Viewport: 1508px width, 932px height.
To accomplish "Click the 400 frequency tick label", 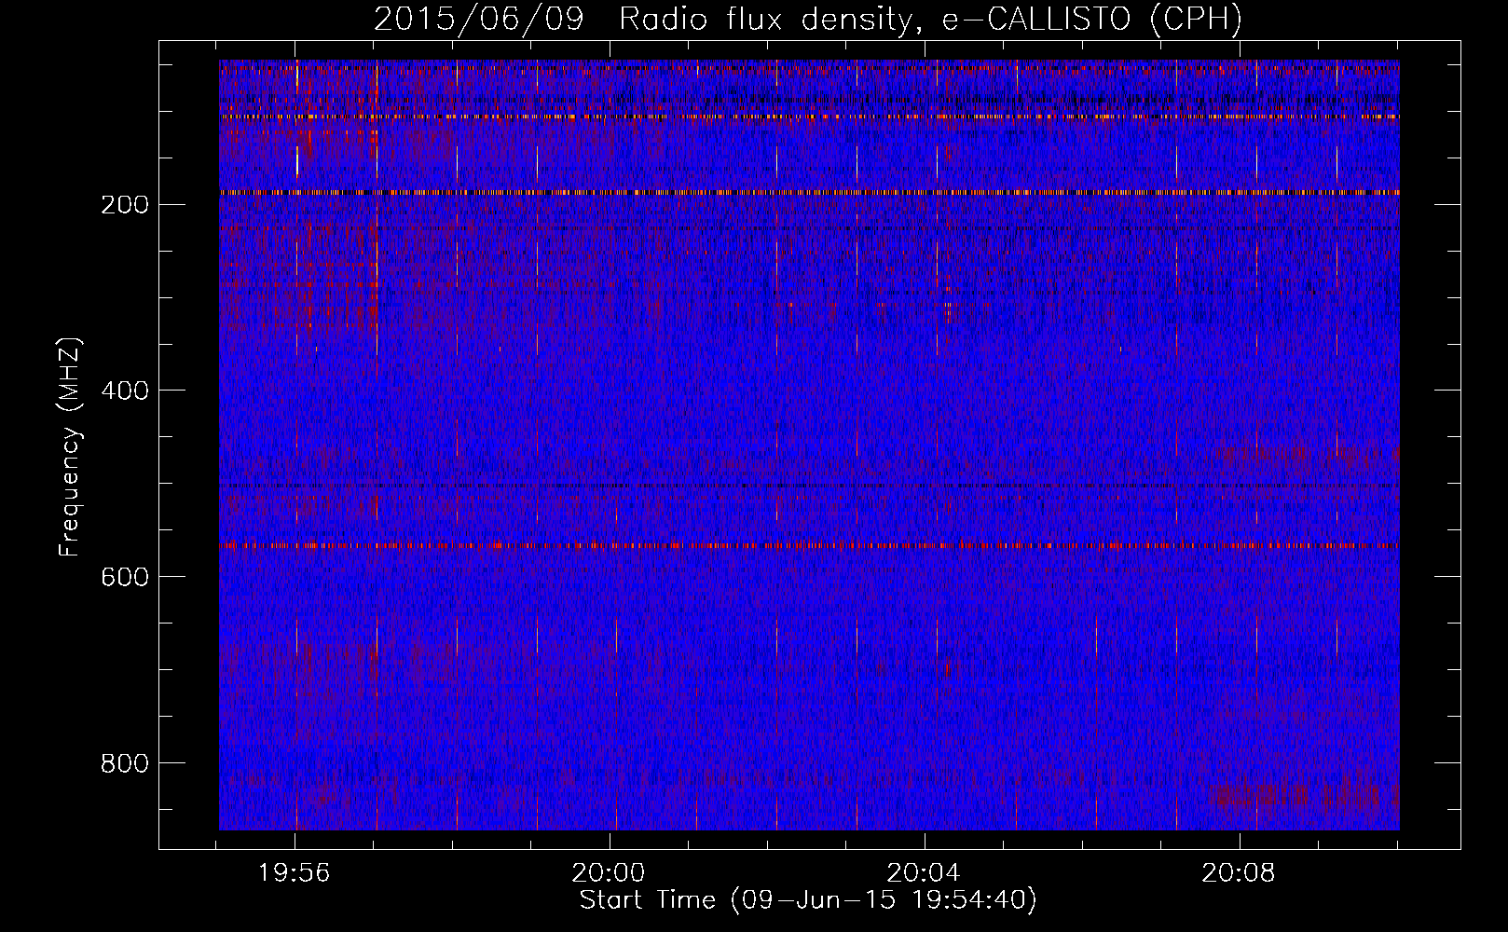I will pos(124,391).
